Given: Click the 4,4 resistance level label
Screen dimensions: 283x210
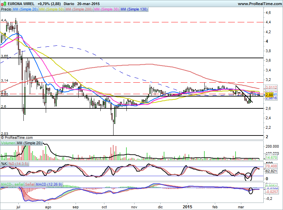Looking at the screenshot, I should click(x=3, y=20).
